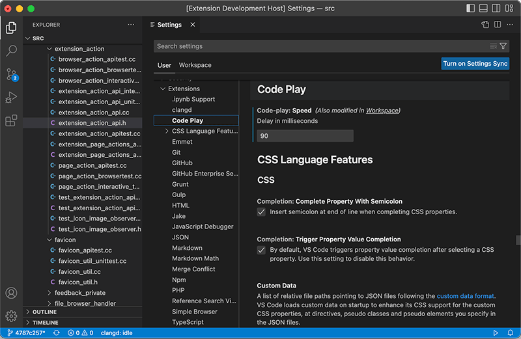Open the Accounts menu icon
This screenshot has width=521, height=339.
[11, 293]
